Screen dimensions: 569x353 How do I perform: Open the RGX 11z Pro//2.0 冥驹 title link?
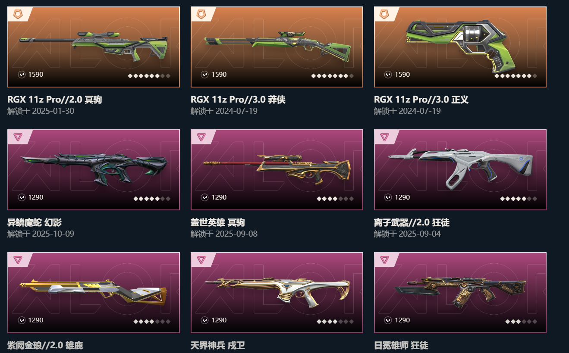(55, 100)
